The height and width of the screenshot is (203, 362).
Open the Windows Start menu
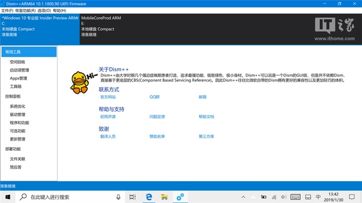(7, 197)
